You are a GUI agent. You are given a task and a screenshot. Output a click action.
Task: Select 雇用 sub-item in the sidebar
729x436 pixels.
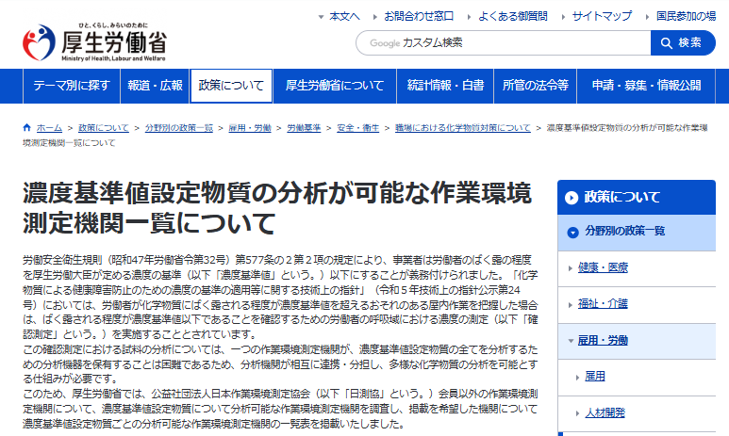594,377
